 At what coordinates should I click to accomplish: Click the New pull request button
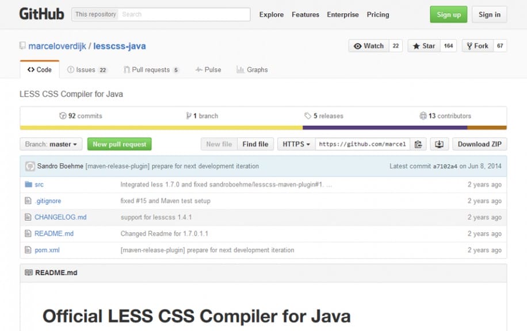[x=119, y=144]
